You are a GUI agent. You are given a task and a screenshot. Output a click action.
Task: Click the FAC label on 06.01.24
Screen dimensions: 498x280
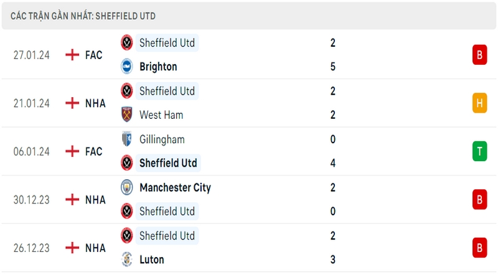94,151
